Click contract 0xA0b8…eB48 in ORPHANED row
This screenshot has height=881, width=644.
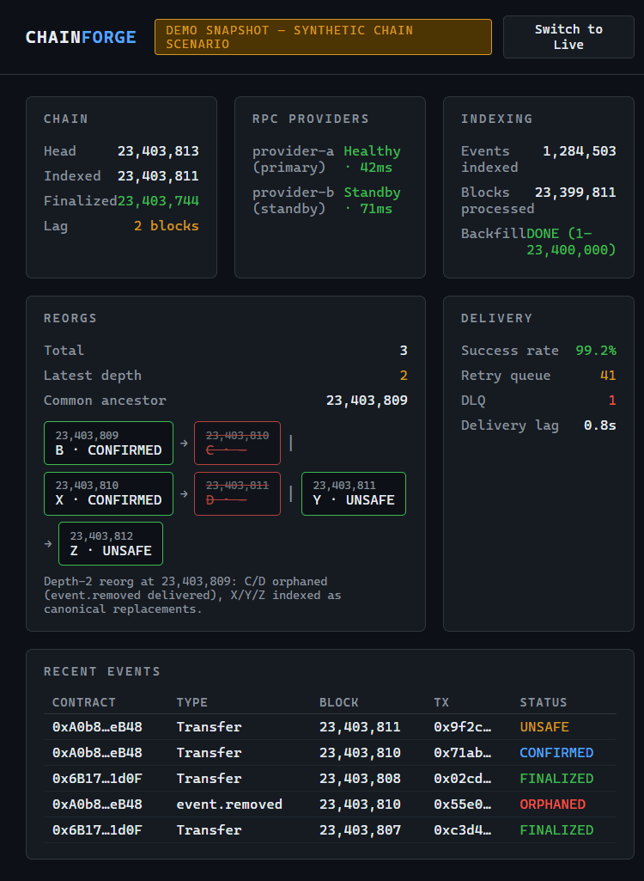(97, 805)
